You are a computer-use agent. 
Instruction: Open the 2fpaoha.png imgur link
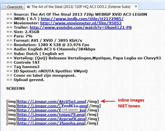tap(51, 123)
